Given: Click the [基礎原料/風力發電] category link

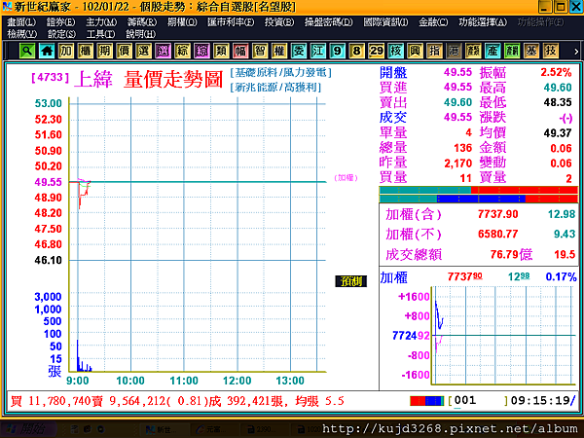Looking at the screenshot, I should coord(280,72).
